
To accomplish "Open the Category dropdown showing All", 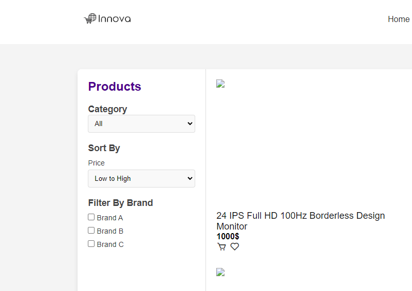I will tap(141, 123).
